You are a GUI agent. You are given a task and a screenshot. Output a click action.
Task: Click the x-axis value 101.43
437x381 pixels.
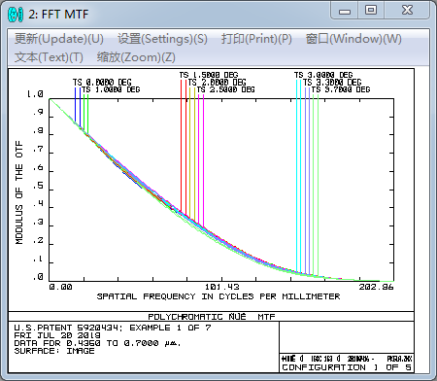[221, 287]
